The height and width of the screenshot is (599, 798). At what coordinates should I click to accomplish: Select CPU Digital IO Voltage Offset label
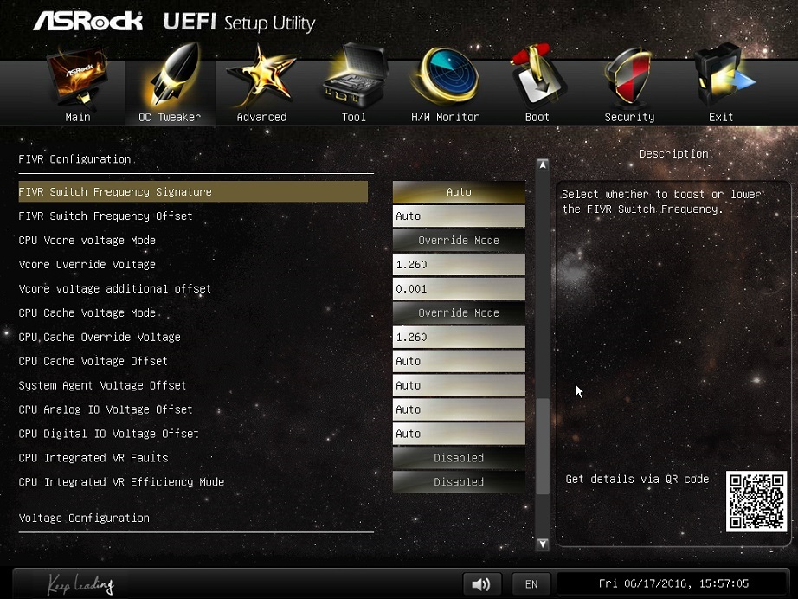point(108,434)
